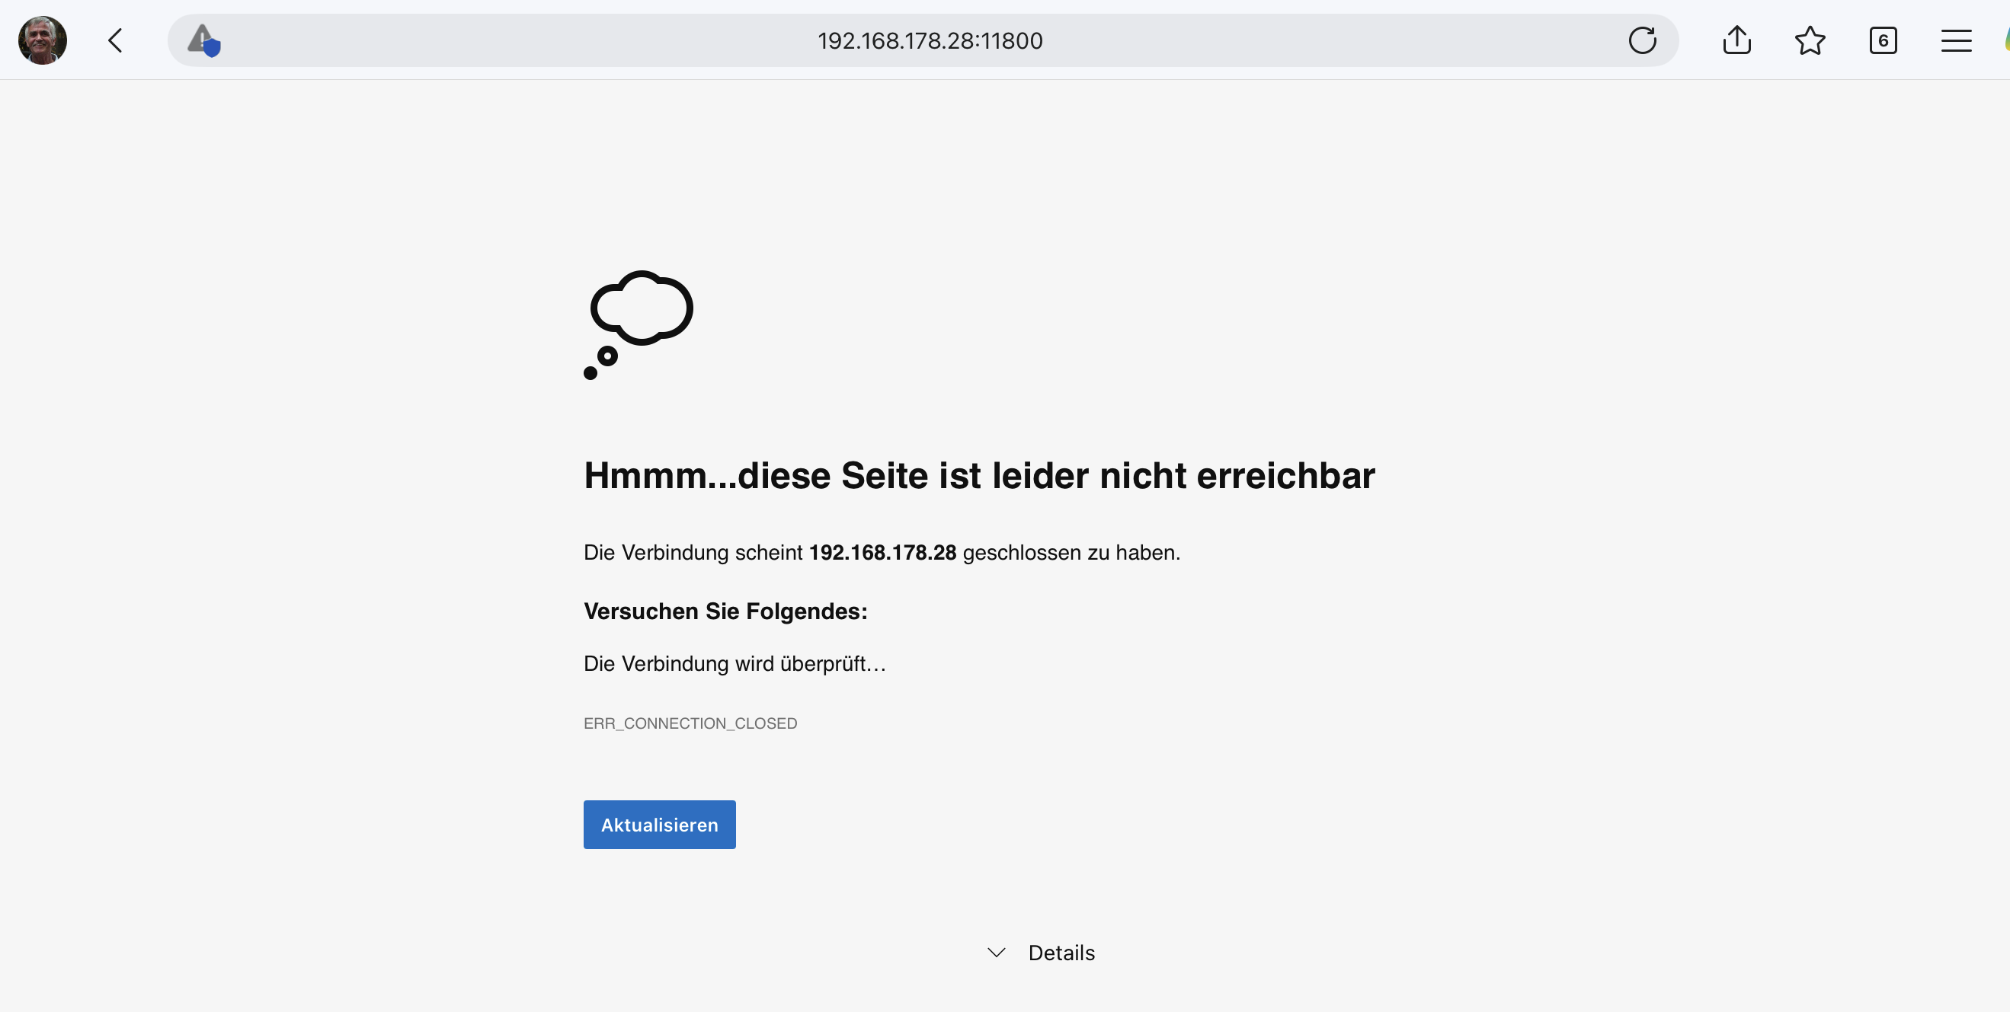Image resolution: width=2010 pixels, height=1012 pixels.
Task: Click the site security warning shield icon
Action: point(203,40)
